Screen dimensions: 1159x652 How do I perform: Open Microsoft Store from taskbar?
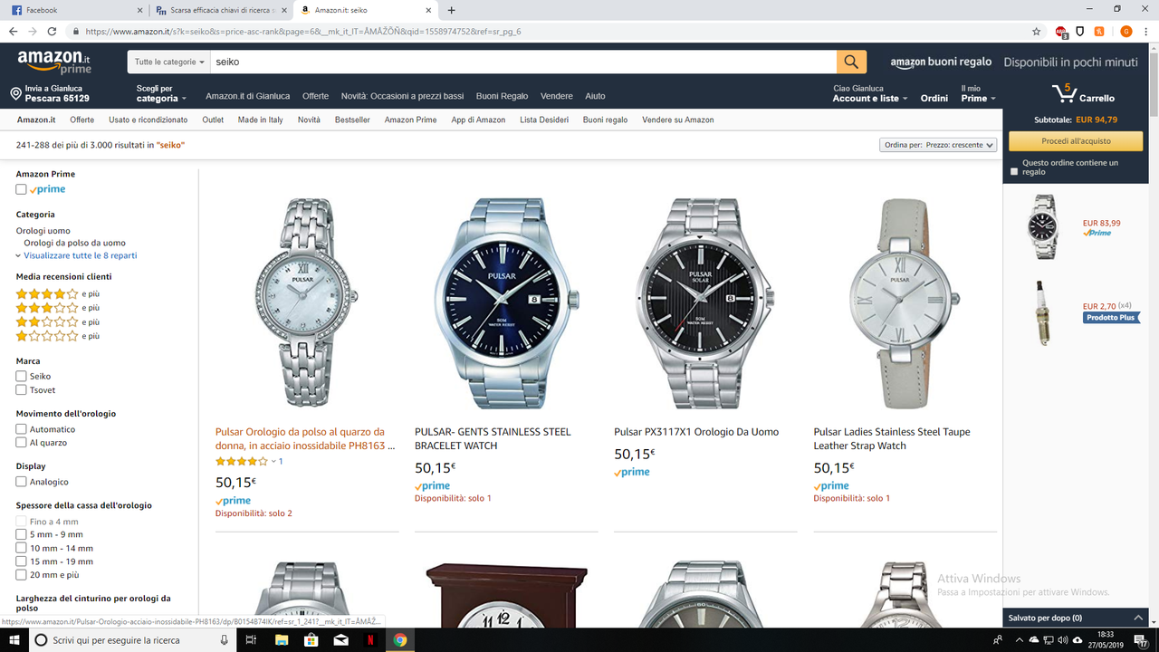311,640
